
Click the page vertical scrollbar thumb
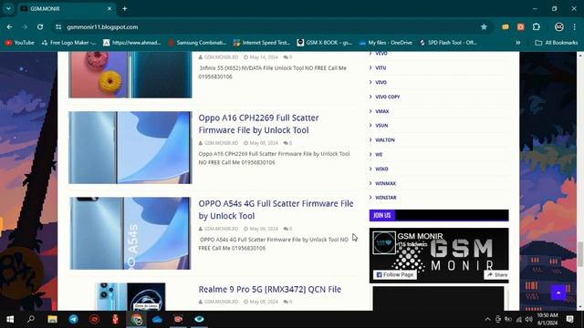coord(580,254)
